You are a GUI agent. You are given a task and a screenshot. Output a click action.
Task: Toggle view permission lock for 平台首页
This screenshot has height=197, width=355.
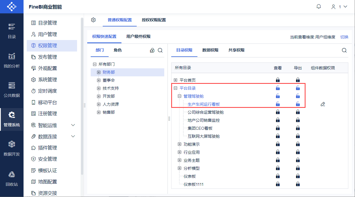pyautogui.click(x=278, y=80)
